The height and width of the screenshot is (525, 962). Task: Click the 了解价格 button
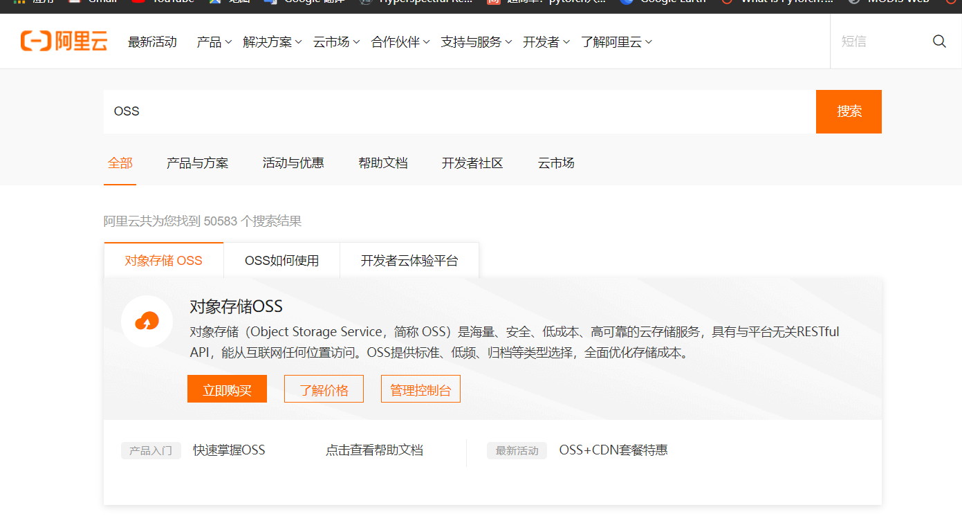point(324,390)
